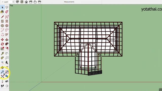Viewport: 162px width, 91px height.
Task: Select the Pan hand tool
Action: pos(7,67)
